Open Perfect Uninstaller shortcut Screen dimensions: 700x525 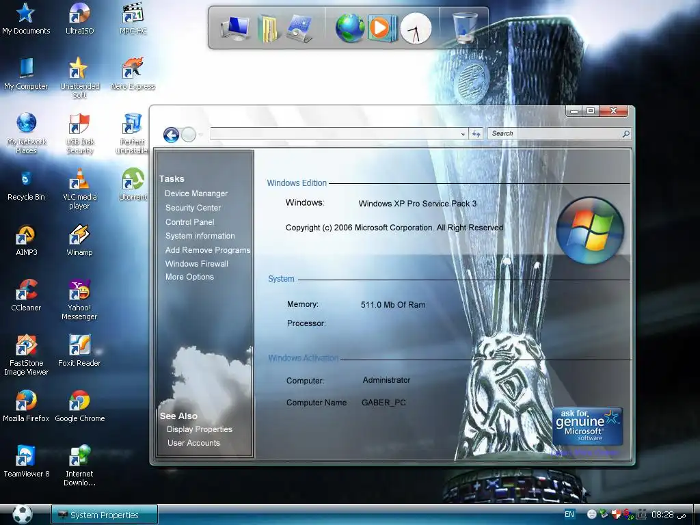coord(133,133)
